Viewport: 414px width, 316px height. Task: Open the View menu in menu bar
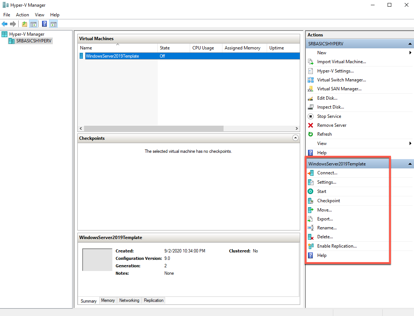coord(39,15)
